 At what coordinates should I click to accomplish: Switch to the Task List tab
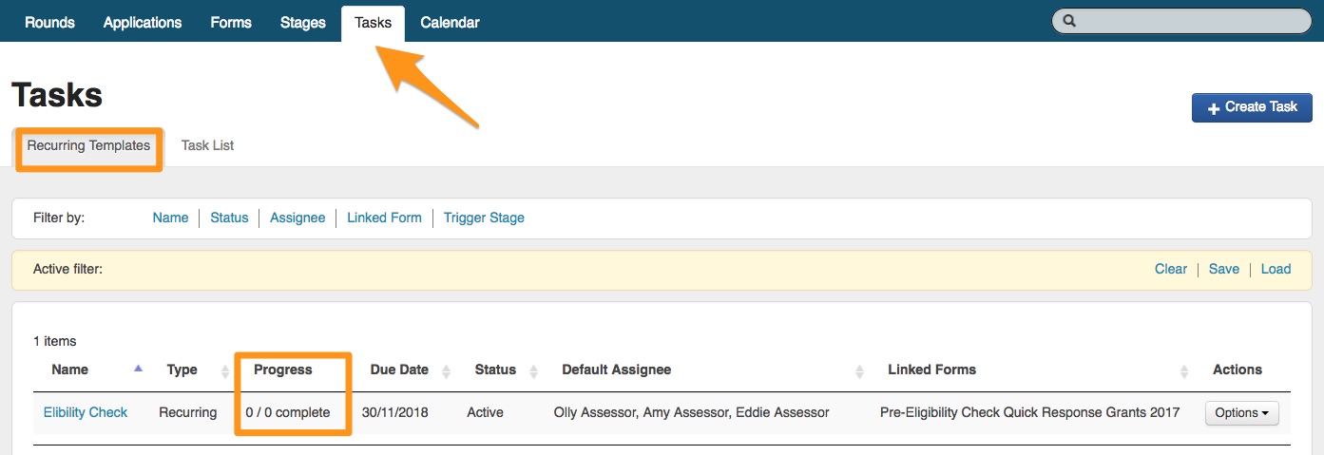[207, 145]
